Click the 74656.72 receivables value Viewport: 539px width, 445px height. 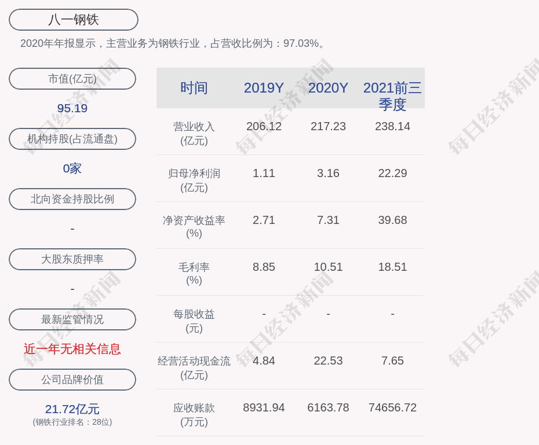[392, 407]
